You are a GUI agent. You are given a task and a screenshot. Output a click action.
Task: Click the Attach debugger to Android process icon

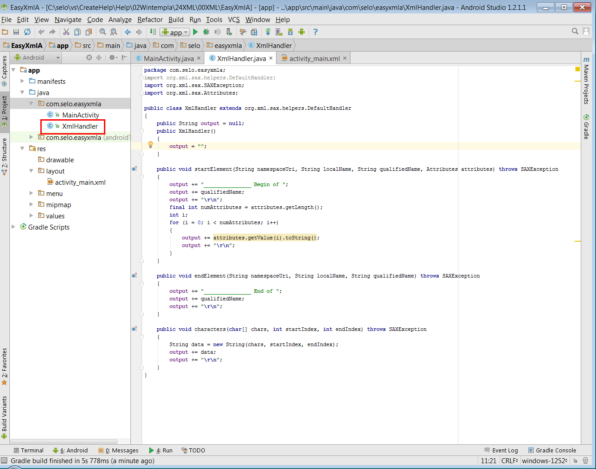(229, 32)
